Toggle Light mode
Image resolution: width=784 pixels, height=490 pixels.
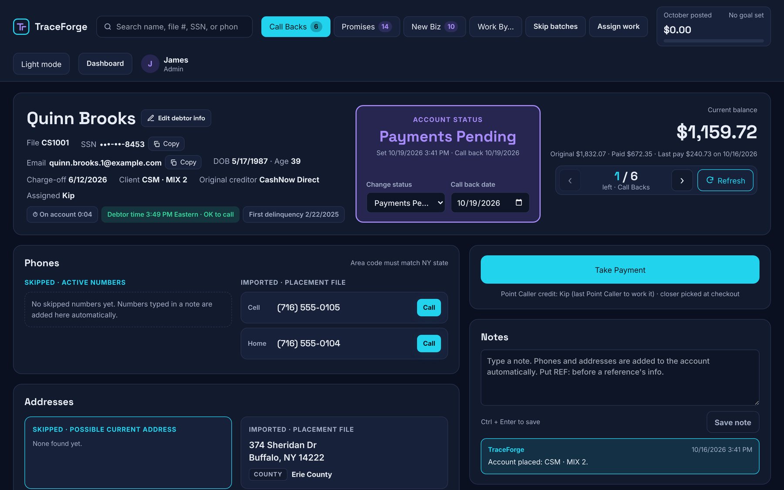pos(41,64)
